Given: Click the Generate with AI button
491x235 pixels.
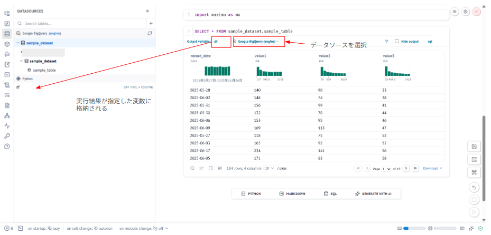Looking at the screenshot, I should pos(374,194).
